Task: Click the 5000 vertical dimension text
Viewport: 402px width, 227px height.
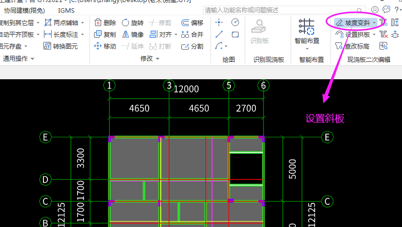Action: [x=292, y=169]
